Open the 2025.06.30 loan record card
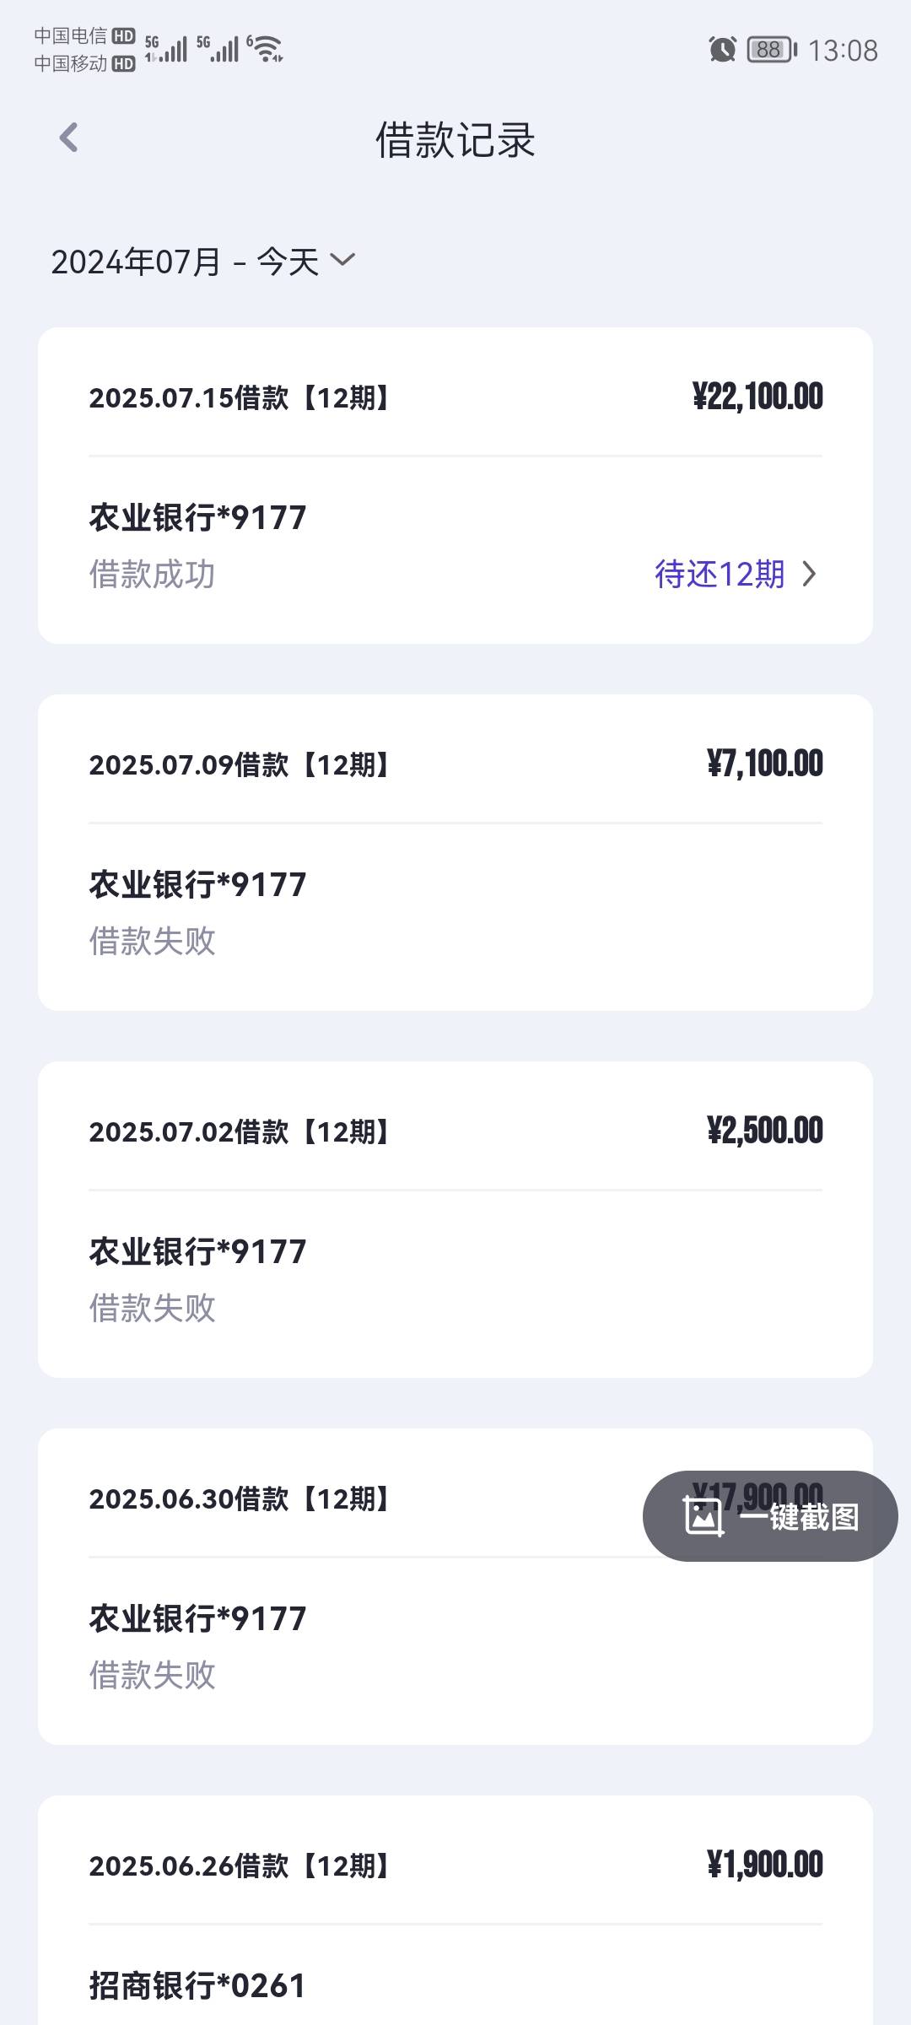The height and width of the screenshot is (2025, 911). 455,1586
